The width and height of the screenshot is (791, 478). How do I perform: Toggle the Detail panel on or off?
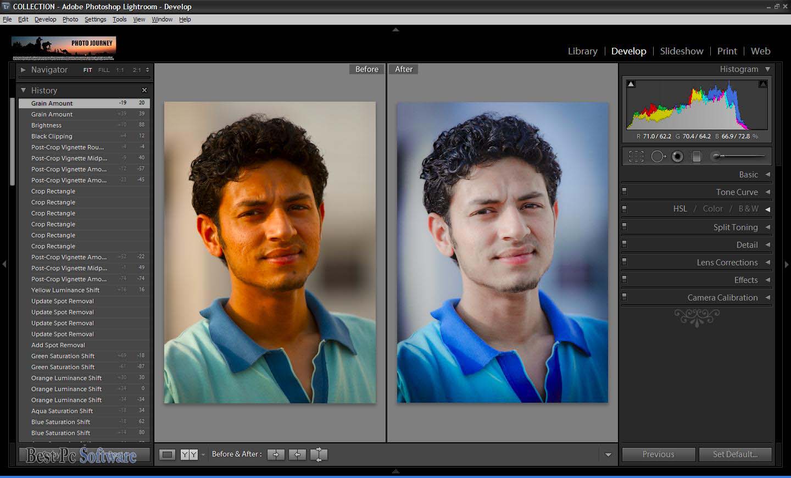(x=624, y=243)
